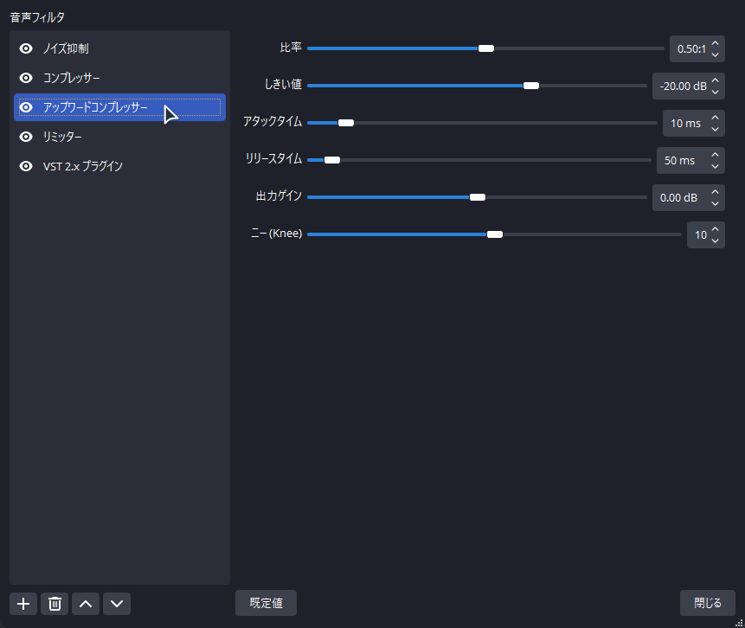Increase 比率 value with up stepper arrow
This screenshot has height=628, width=745.
[x=715, y=43]
